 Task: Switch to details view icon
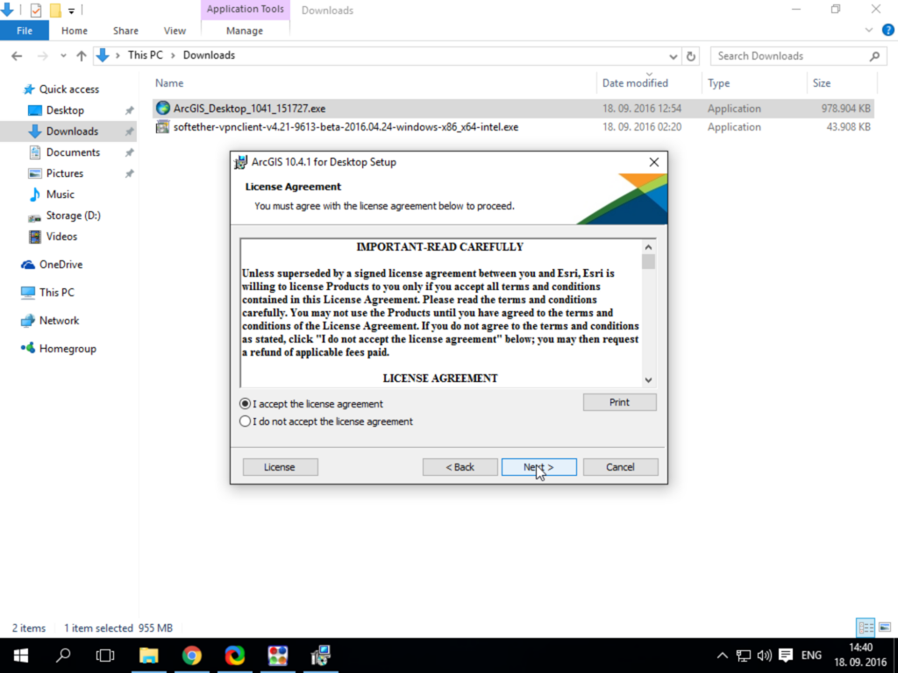(866, 627)
